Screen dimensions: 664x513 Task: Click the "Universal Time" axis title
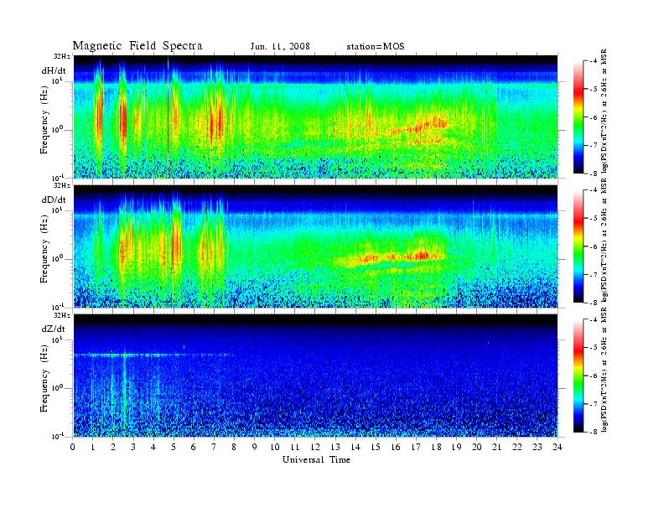coord(316,459)
